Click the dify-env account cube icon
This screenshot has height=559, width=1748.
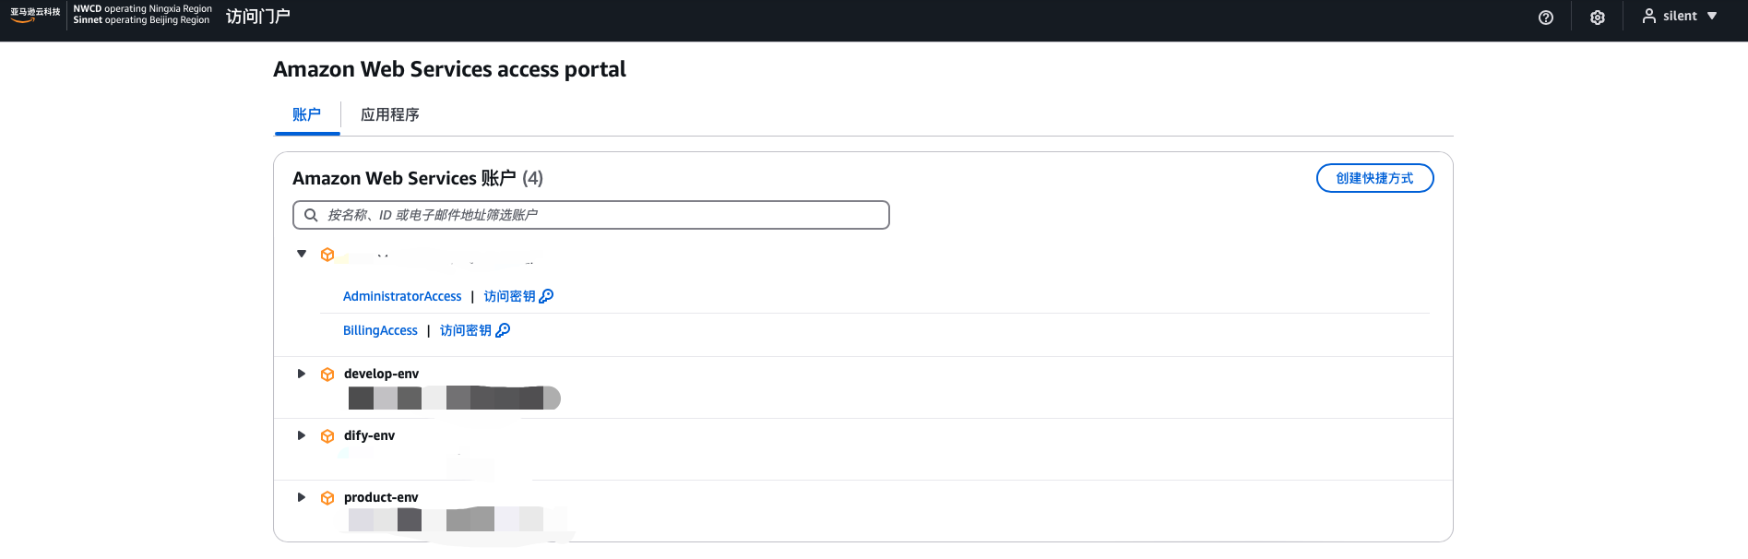pos(327,436)
